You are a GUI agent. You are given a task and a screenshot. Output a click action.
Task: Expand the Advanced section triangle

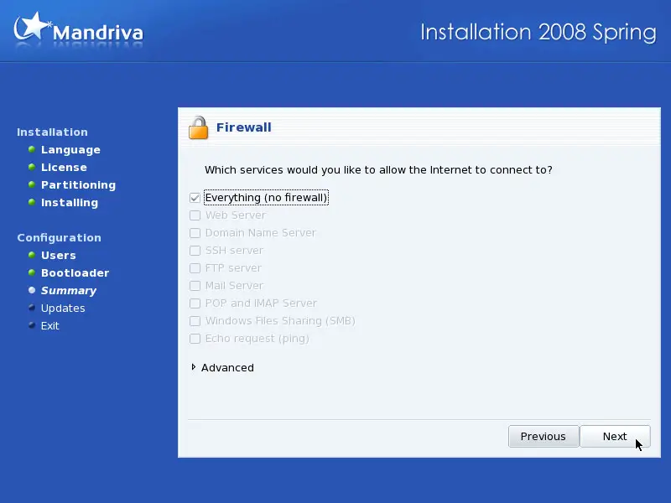194,367
